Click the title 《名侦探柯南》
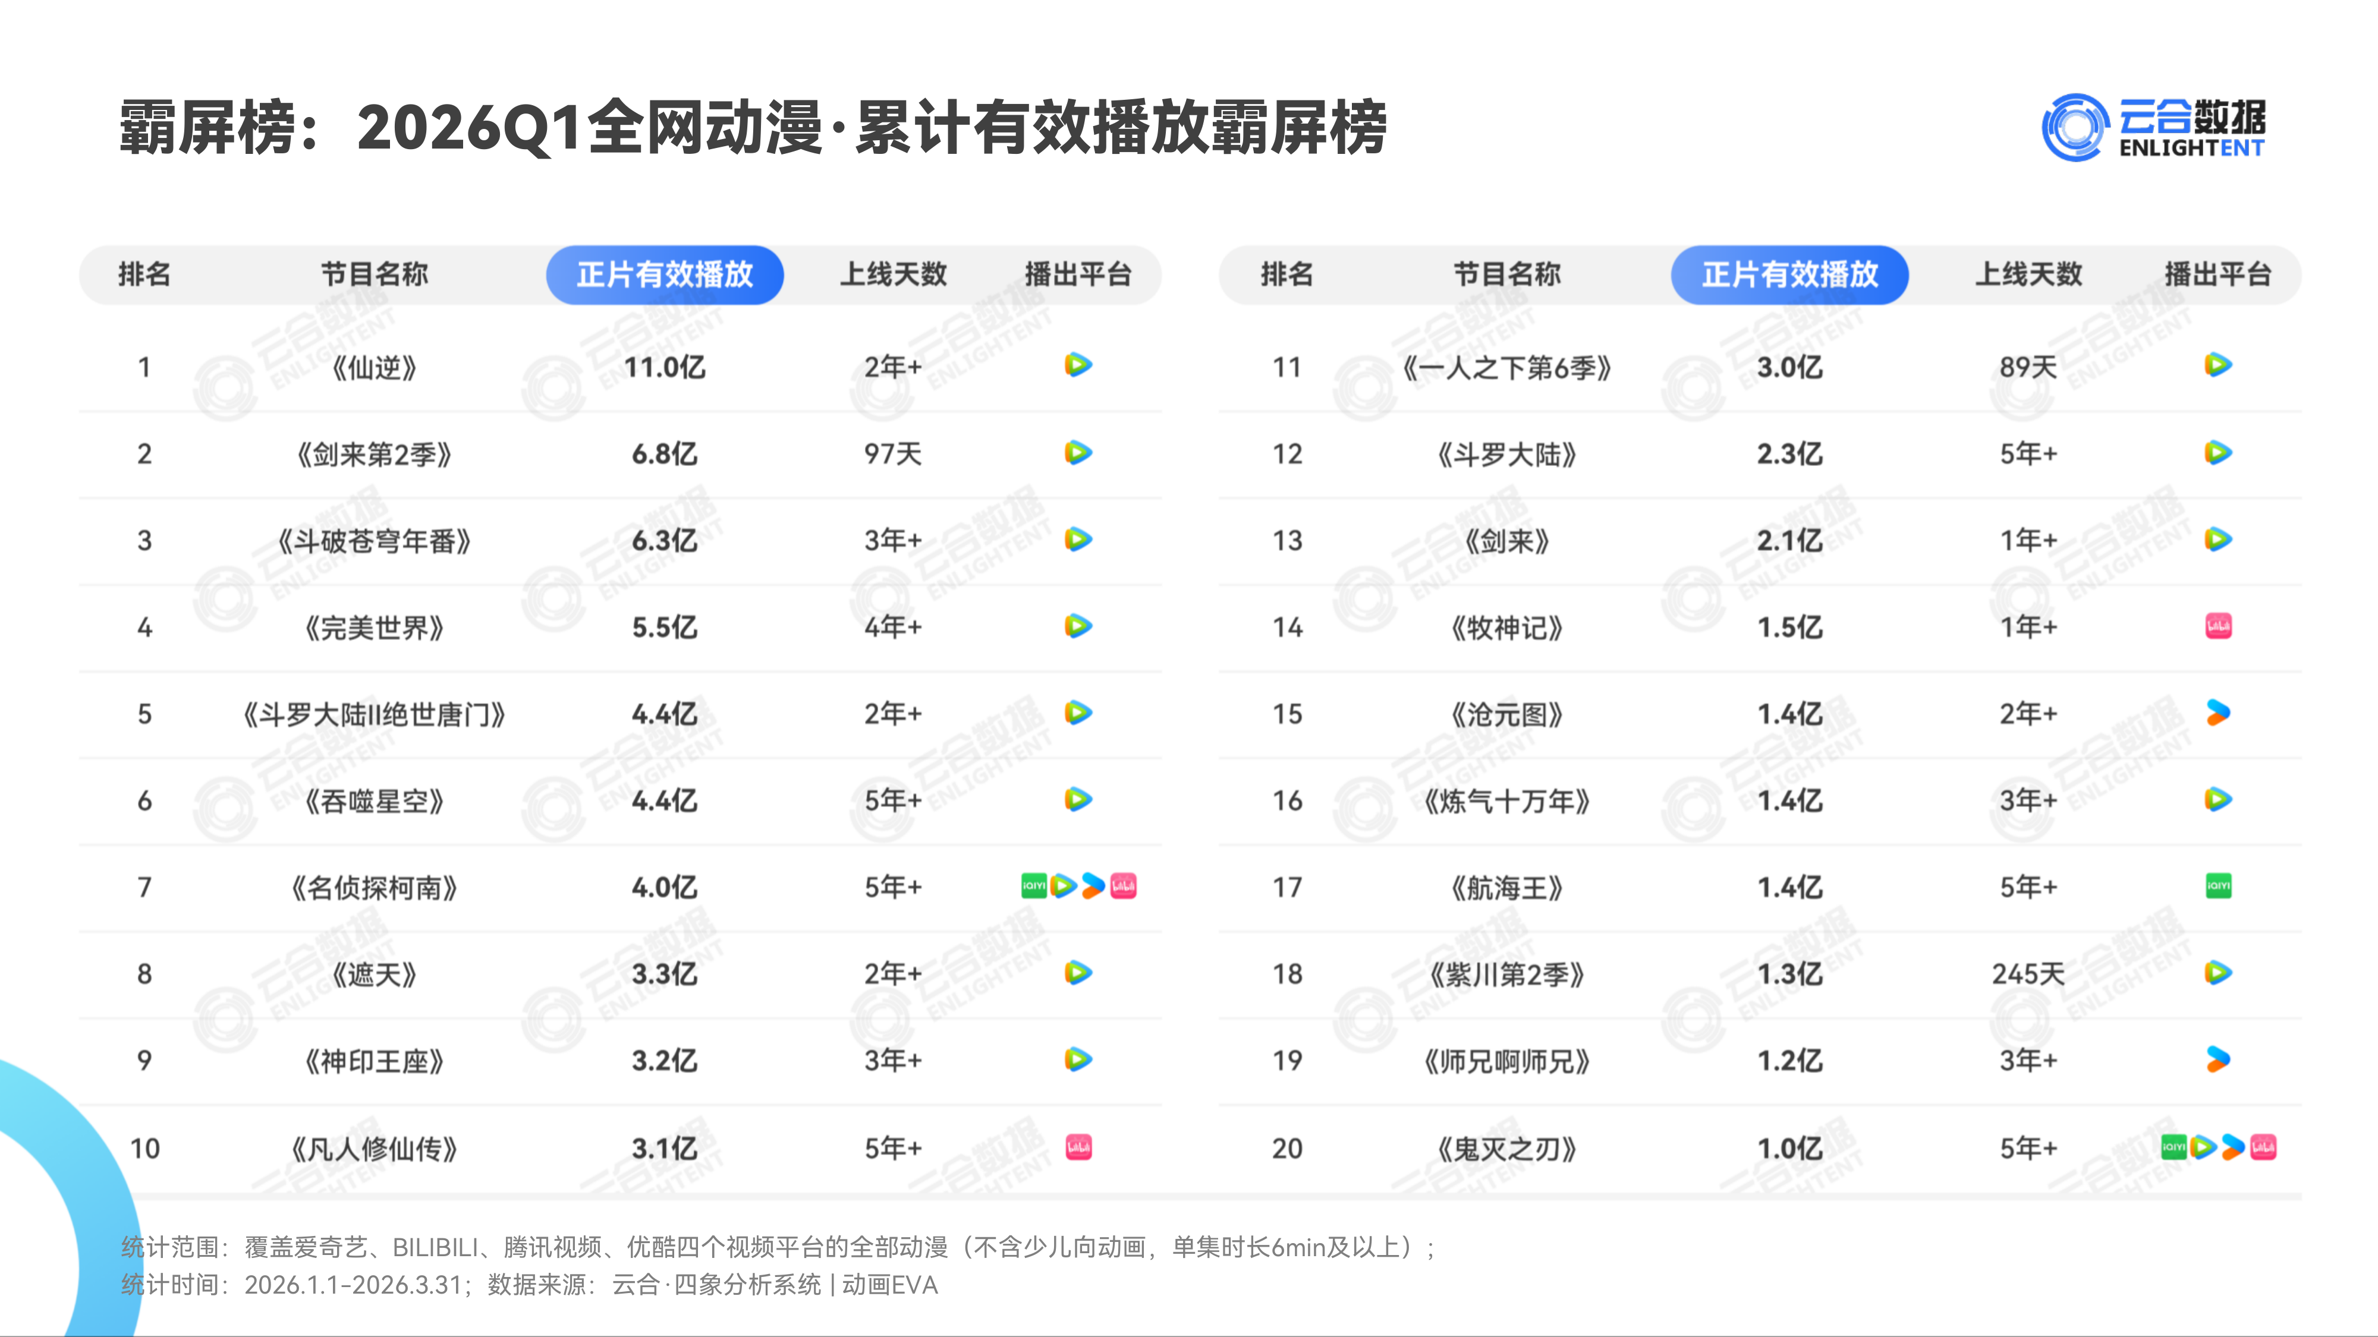This screenshot has width=2378, height=1337. (x=374, y=888)
